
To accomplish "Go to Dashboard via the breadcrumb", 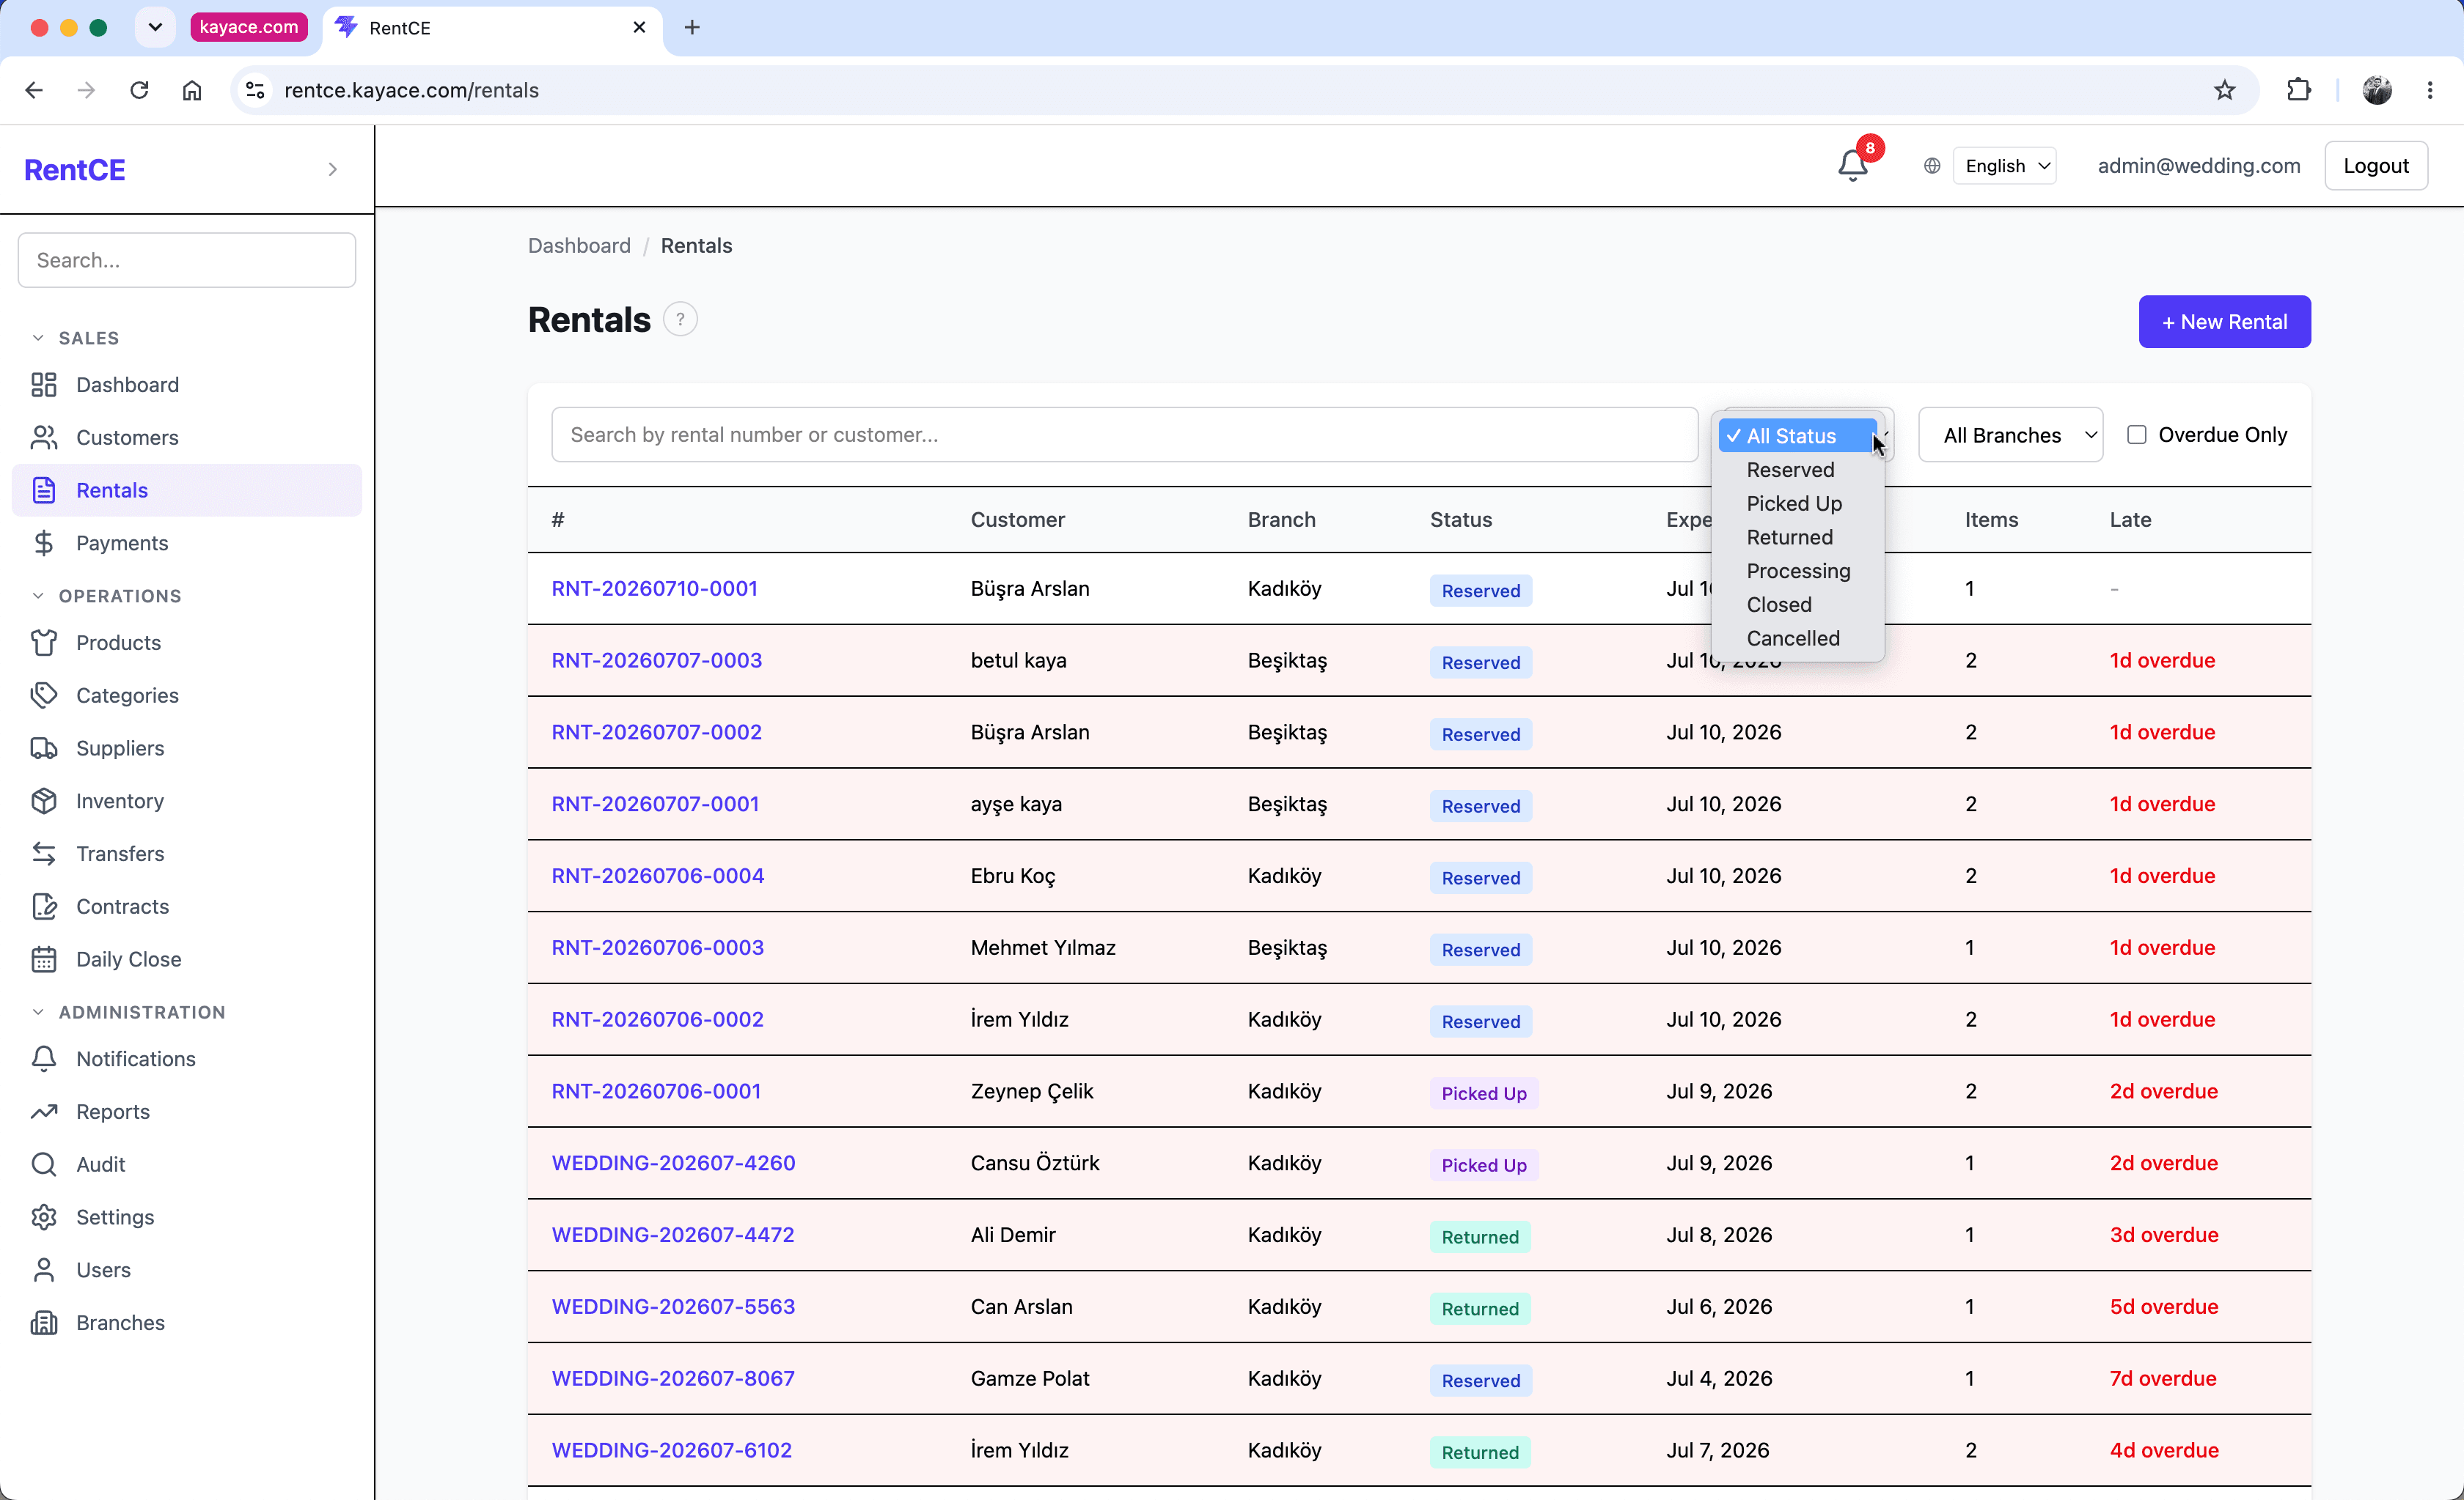I will [579, 245].
